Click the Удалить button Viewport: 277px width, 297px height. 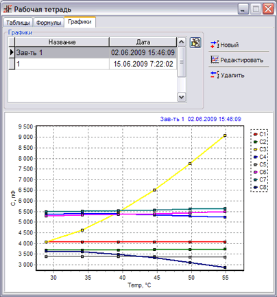coord(228,75)
